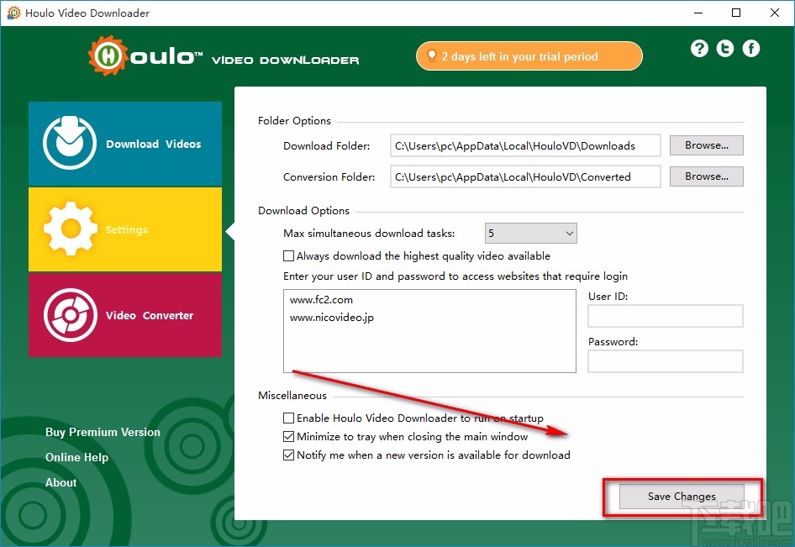Click the trial period lightbulb banner
Viewport: 795px width, 547px height.
[x=529, y=55]
